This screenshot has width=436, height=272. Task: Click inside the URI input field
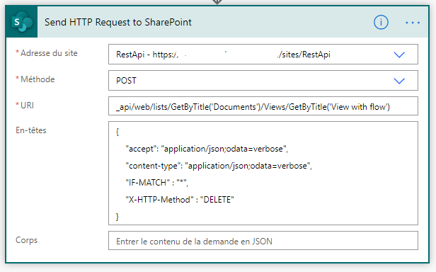click(263, 106)
